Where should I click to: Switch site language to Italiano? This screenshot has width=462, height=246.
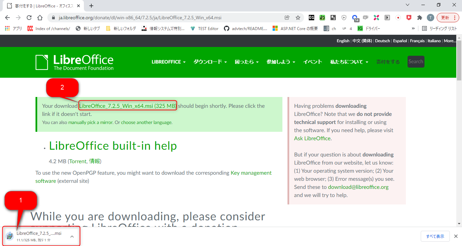coord(434,41)
